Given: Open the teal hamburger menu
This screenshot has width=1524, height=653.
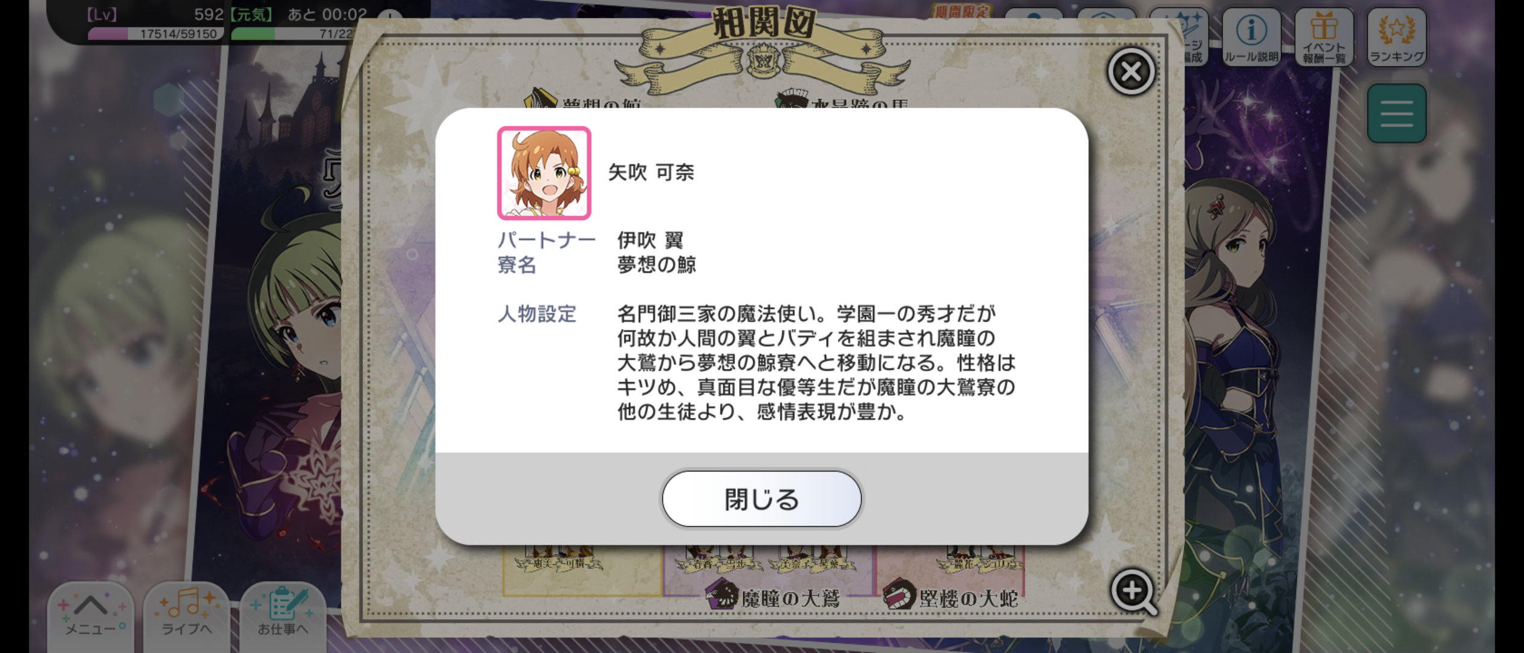Looking at the screenshot, I should click(1396, 114).
